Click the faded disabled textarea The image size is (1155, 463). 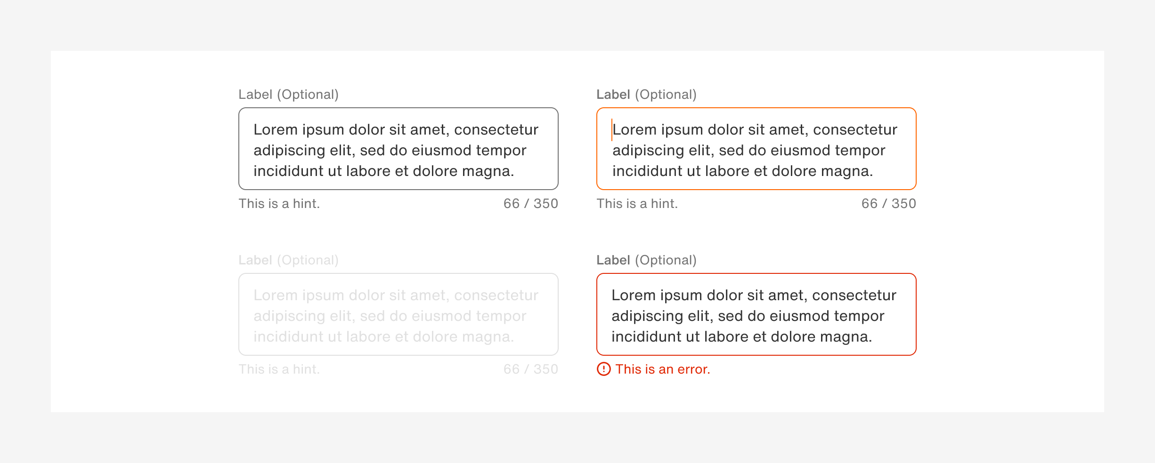[398, 315]
